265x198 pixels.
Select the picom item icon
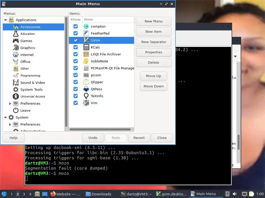pyautogui.click(x=86, y=75)
